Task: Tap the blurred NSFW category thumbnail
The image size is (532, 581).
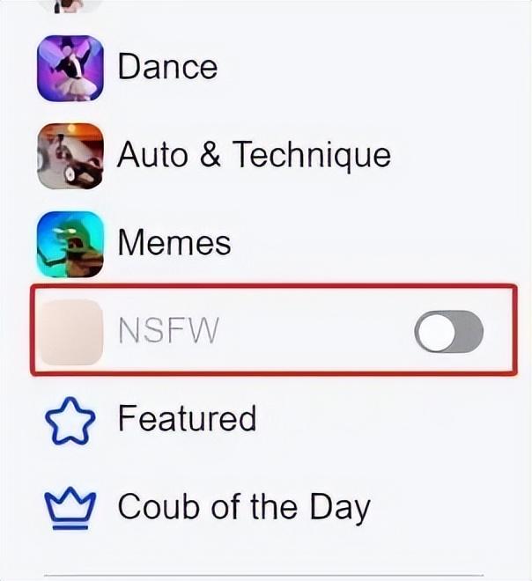Action: point(71,332)
